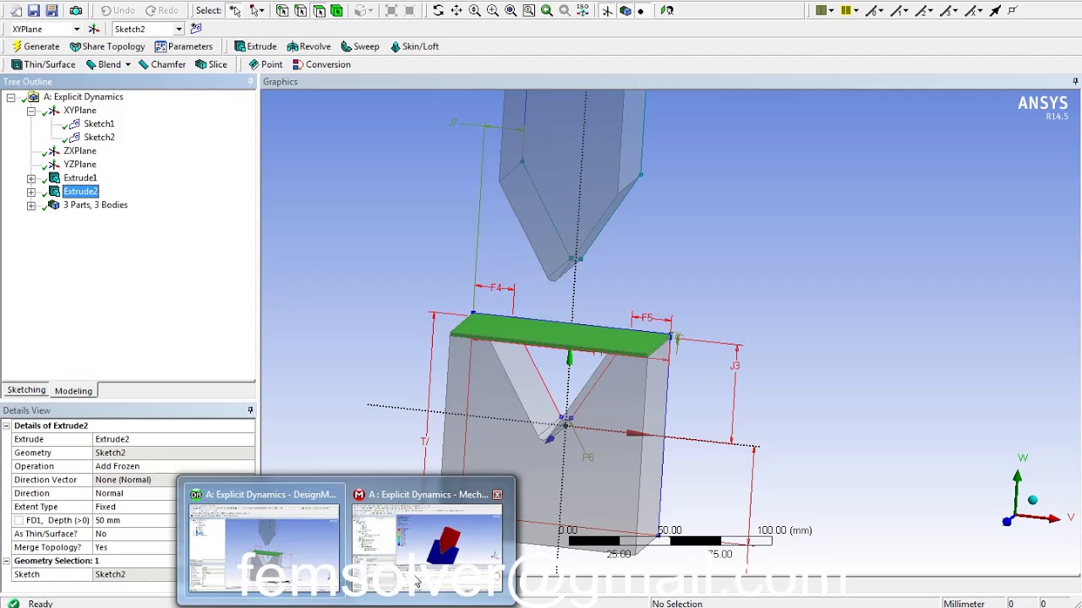The width and height of the screenshot is (1082, 608).
Task: Click the Revolve tool
Action: pos(309,46)
